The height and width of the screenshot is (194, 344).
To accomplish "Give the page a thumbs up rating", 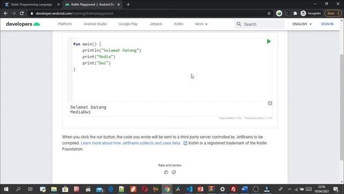I will point(166,172).
